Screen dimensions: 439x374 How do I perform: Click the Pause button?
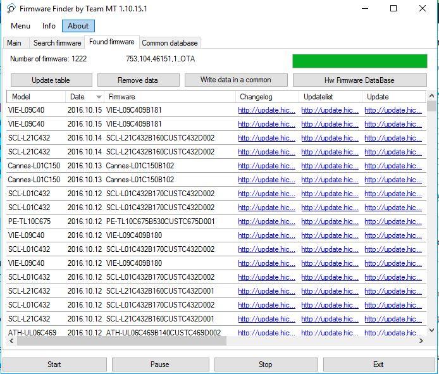pos(160,365)
